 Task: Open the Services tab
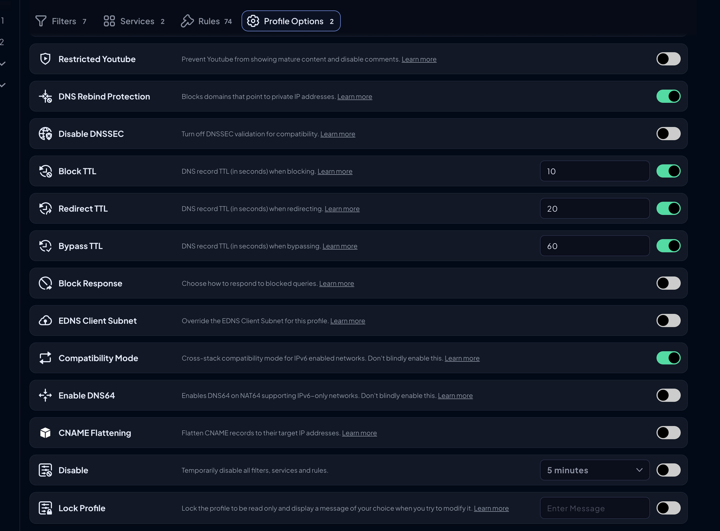click(134, 21)
